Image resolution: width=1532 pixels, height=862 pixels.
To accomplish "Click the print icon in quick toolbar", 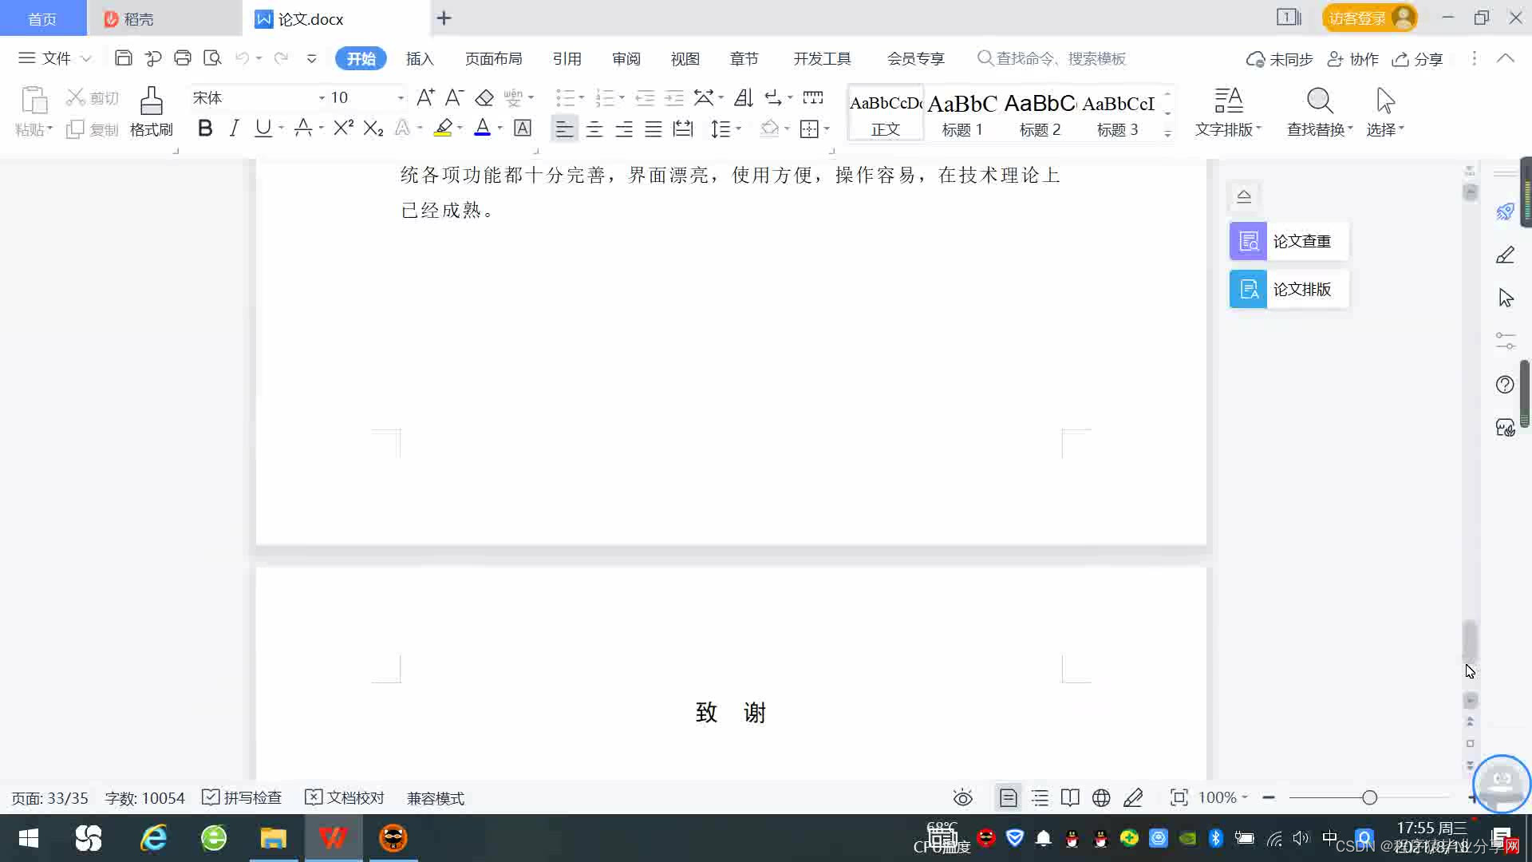I will 183,58.
